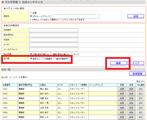Click 削除 for employee 1003
The width and height of the screenshot is (147, 120).
(131, 99)
